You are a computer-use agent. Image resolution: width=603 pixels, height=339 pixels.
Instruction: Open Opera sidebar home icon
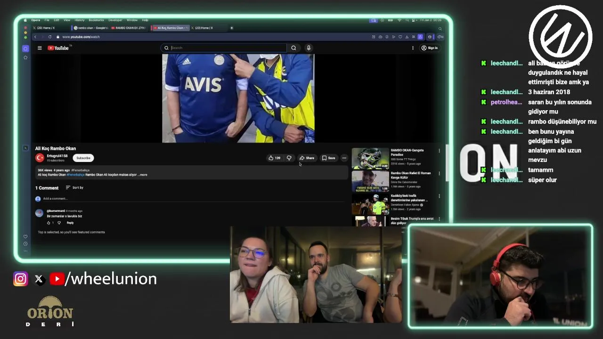coord(25,48)
